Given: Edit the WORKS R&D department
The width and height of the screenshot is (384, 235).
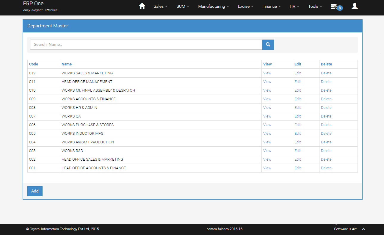Looking at the screenshot, I should coord(297,151).
